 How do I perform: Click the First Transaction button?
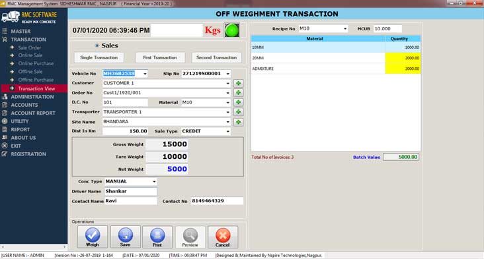click(x=160, y=57)
